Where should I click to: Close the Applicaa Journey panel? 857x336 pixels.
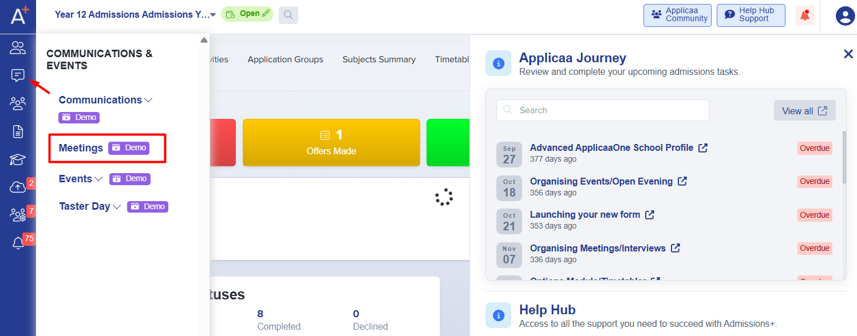[848, 54]
